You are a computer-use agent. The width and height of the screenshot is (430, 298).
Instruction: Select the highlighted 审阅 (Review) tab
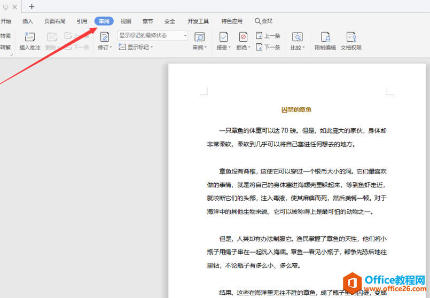click(104, 21)
